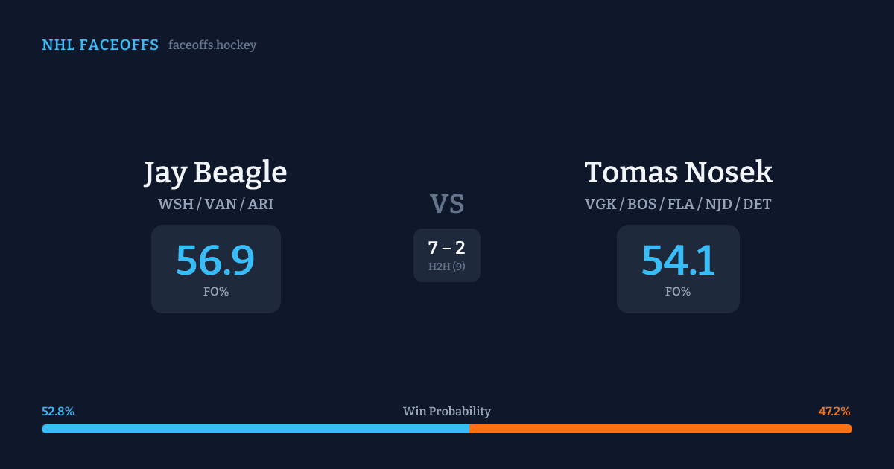Click the Win Probability label
The height and width of the screenshot is (469, 894).
pos(447,411)
